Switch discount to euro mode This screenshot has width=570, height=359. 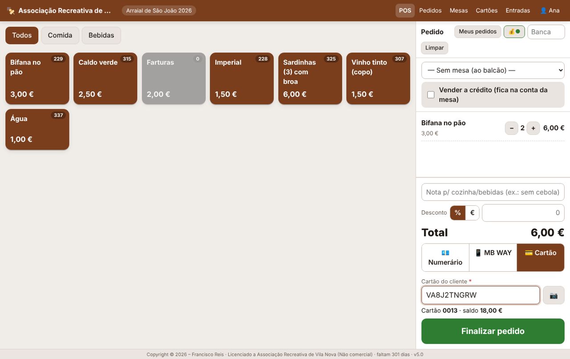click(472, 213)
